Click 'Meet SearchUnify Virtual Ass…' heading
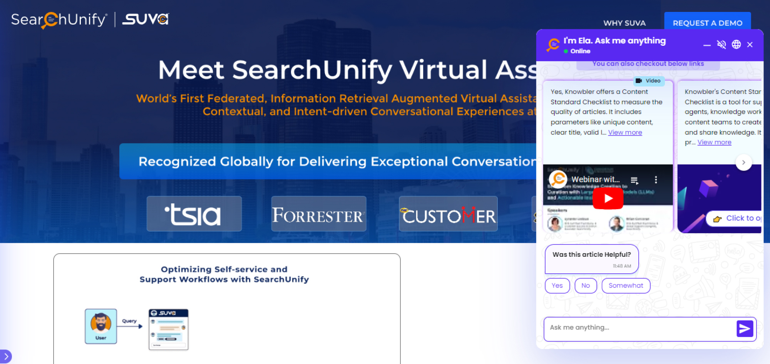The image size is (770, 364). [347, 70]
